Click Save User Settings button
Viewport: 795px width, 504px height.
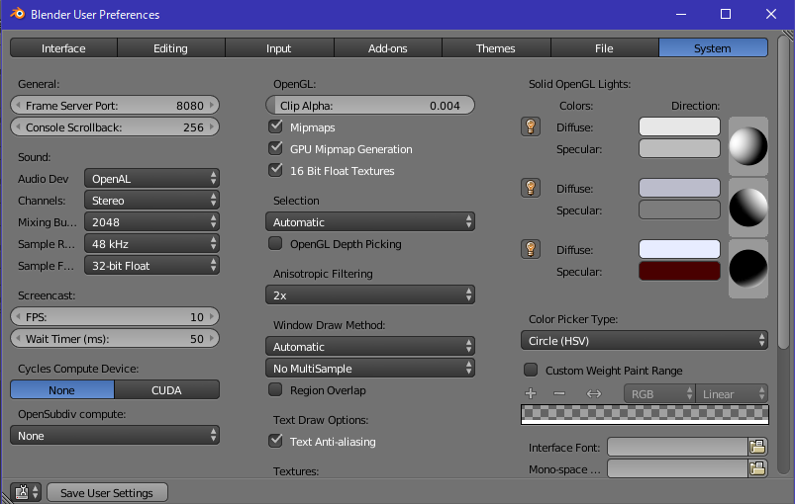coord(106,493)
